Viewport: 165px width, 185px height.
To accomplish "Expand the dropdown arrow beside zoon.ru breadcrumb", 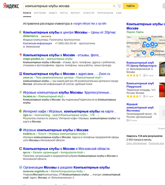I will click(x=102, y=78).
